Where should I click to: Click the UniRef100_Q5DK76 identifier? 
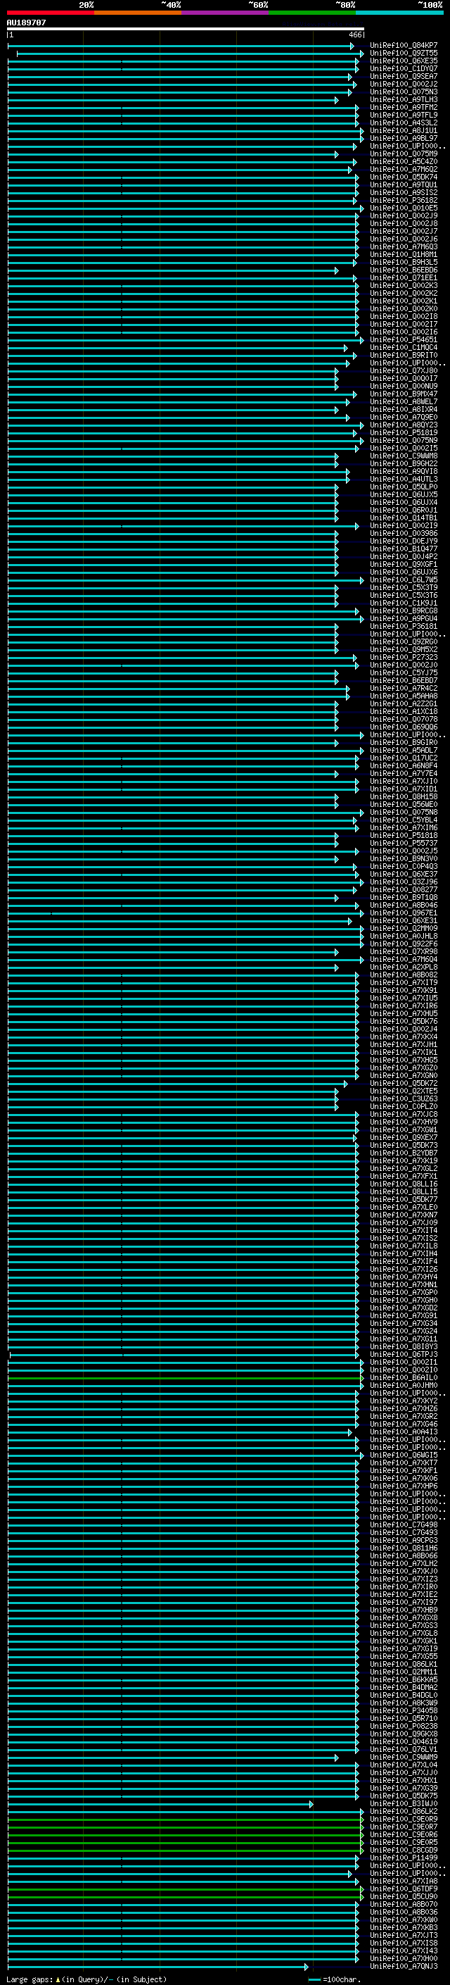404,1021
